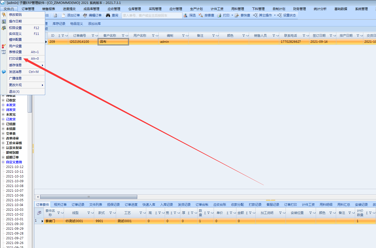This screenshot has width=376, height=248.
Task: Expand the 已收款 tree node
Action: tap(3, 100)
